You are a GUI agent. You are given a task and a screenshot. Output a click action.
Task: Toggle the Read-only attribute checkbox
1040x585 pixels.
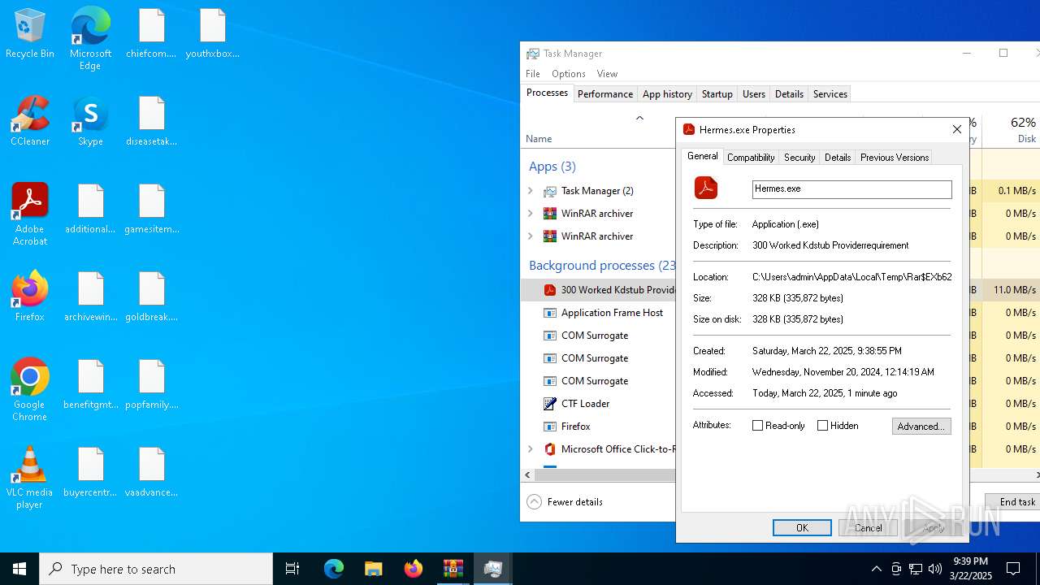point(757,425)
